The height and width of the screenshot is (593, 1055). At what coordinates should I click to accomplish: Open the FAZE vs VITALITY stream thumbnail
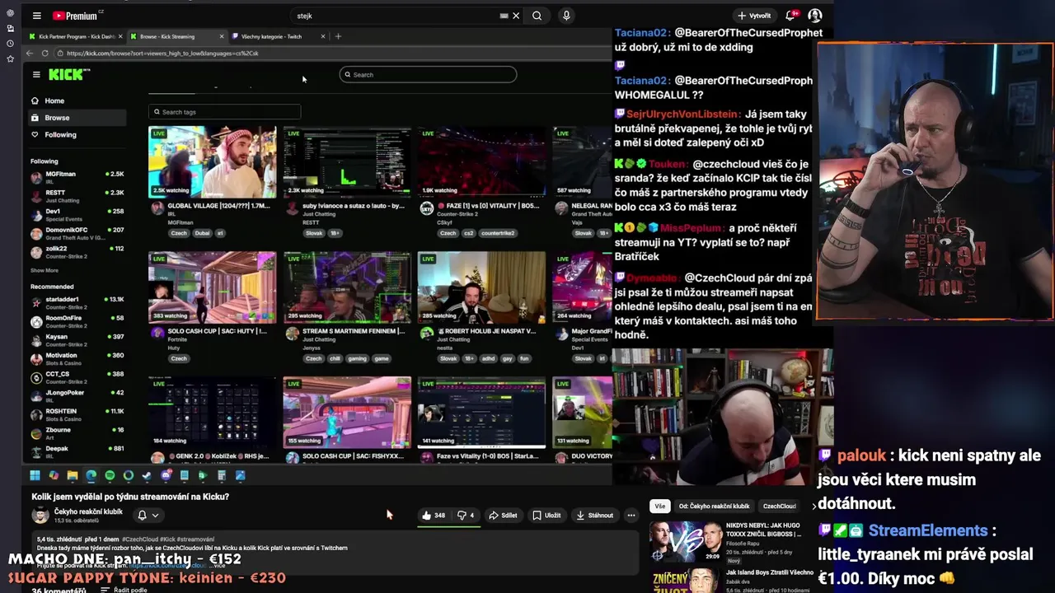481,161
